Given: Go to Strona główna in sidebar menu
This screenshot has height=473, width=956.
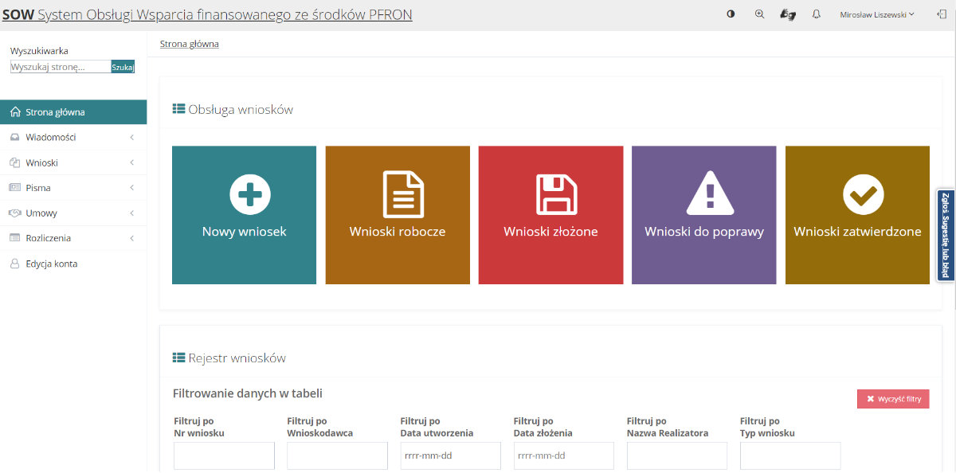Looking at the screenshot, I should 73,112.
